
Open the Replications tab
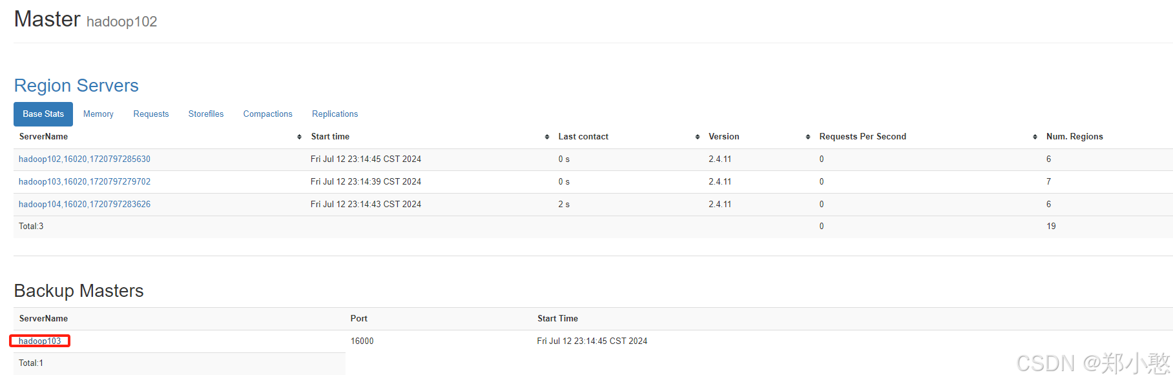(x=335, y=114)
